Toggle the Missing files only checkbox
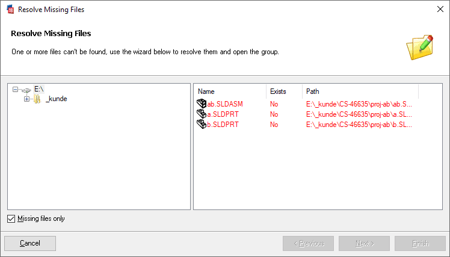This screenshot has height=257, width=450. (x=11, y=219)
